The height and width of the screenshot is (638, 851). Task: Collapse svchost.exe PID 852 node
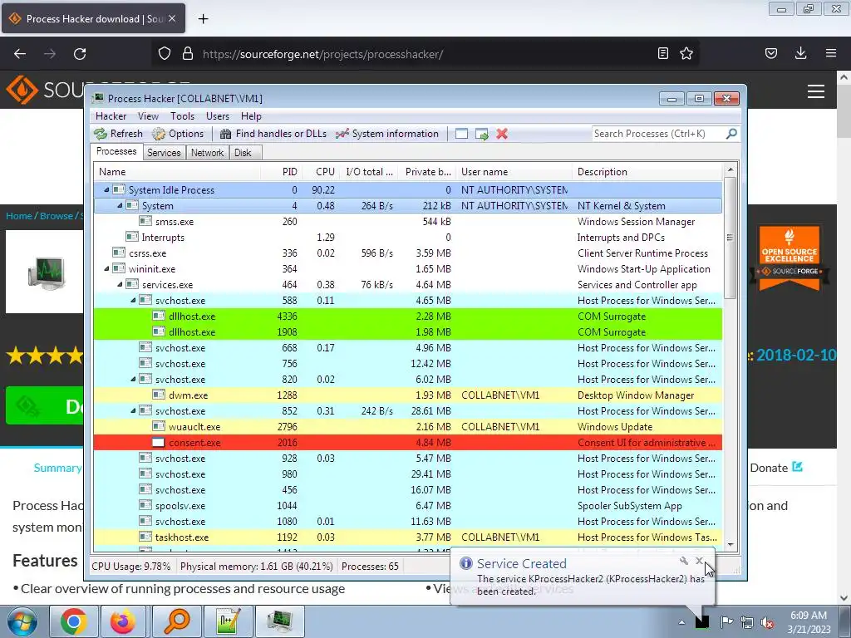(x=133, y=410)
